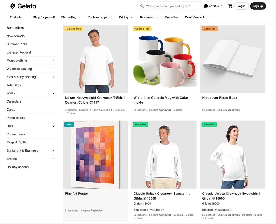Open the Products menu

18,17
